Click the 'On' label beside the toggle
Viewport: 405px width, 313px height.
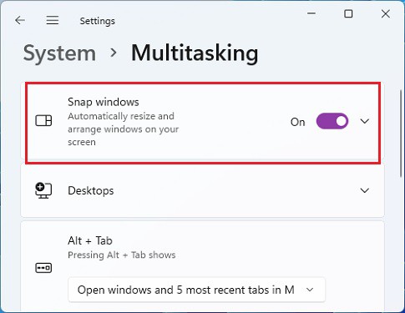click(298, 122)
